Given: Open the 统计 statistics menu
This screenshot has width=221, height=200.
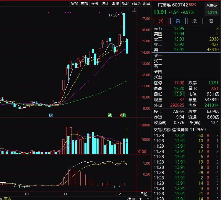Looking at the screenshot, I should 105,3.
